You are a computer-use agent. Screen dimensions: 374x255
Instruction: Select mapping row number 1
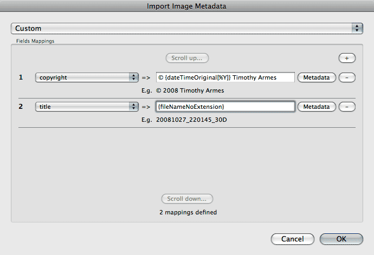[x=21, y=77]
